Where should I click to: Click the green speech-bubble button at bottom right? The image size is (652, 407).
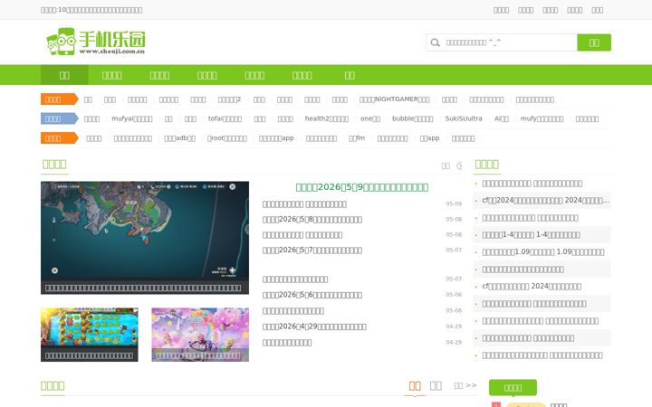(513, 388)
